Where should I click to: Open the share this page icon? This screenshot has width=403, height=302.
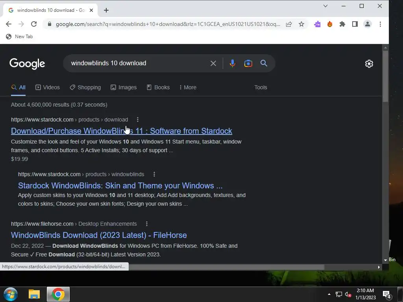coord(289,24)
